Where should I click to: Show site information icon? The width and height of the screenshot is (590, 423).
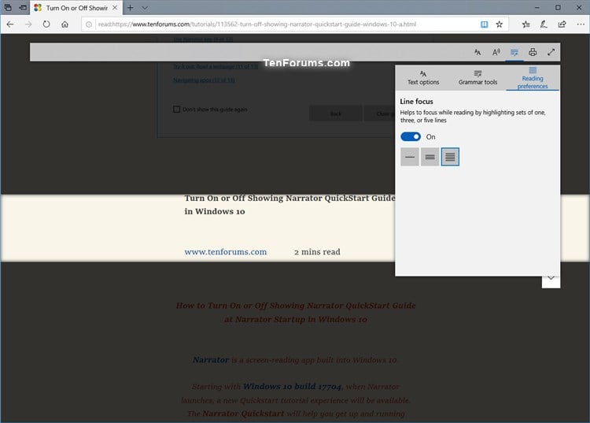coord(89,24)
